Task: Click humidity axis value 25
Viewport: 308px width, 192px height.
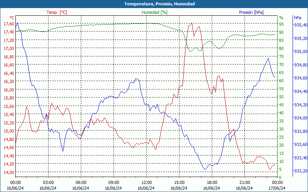Action: (x=281, y=137)
